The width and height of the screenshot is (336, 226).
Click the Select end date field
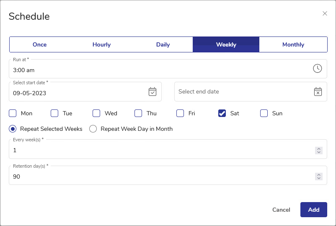243,91
